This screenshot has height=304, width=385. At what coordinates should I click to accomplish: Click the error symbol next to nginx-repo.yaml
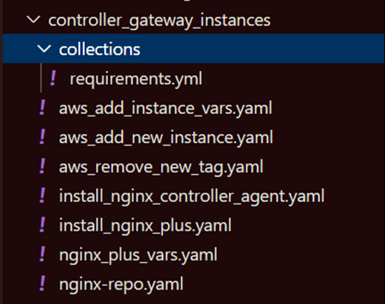[x=43, y=284]
